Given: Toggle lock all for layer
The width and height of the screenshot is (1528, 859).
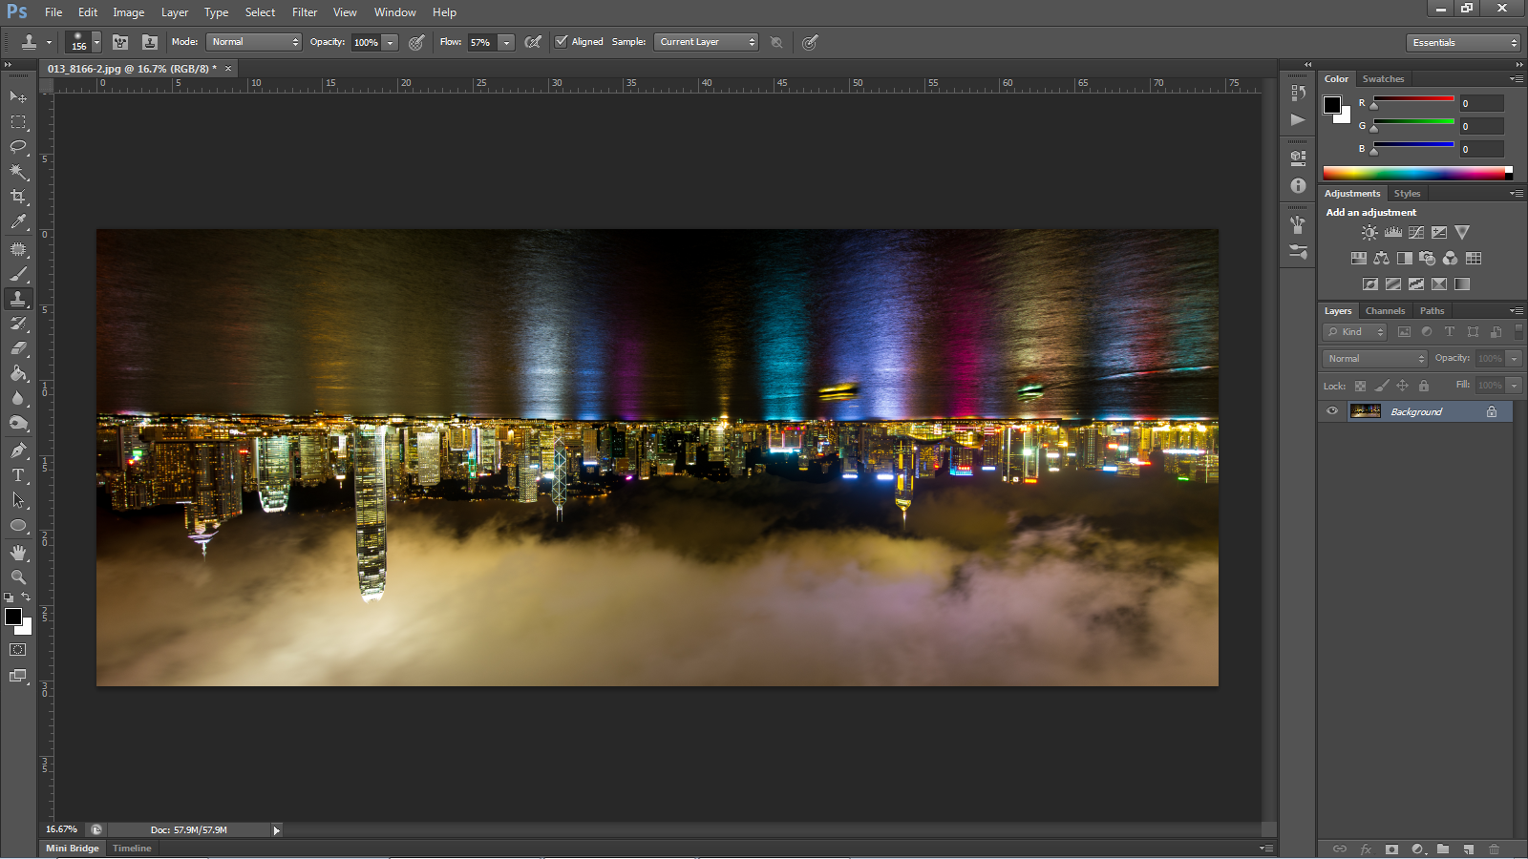Looking at the screenshot, I should click(x=1424, y=386).
